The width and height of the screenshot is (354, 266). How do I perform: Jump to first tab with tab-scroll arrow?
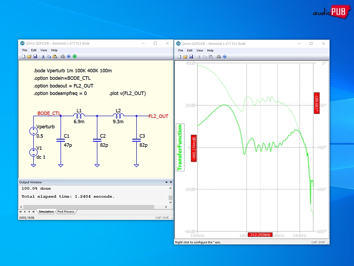point(20,212)
